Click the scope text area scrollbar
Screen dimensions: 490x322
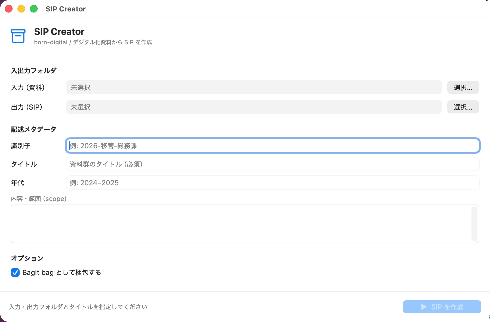tap(474, 224)
